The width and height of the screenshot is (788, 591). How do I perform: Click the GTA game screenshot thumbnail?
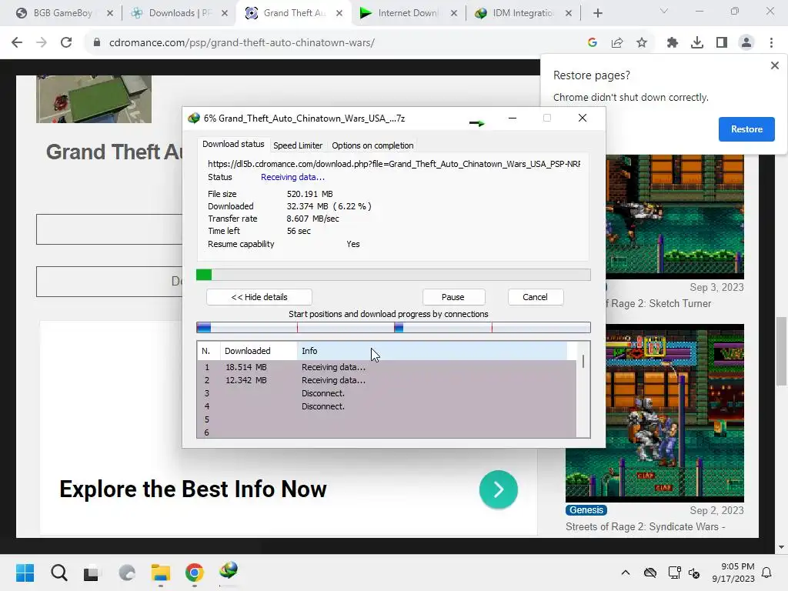click(94, 99)
